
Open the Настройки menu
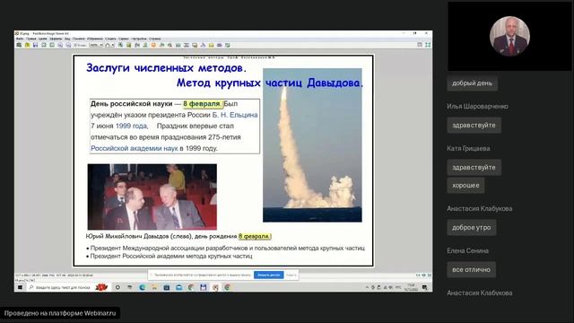coord(139,39)
